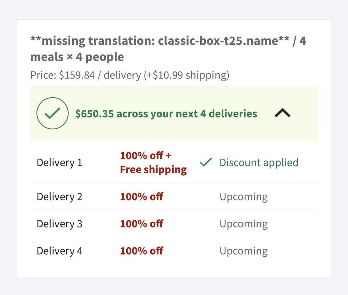Click the Upcoming status for Delivery 3
This screenshot has width=348, height=295.
click(x=243, y=224)
